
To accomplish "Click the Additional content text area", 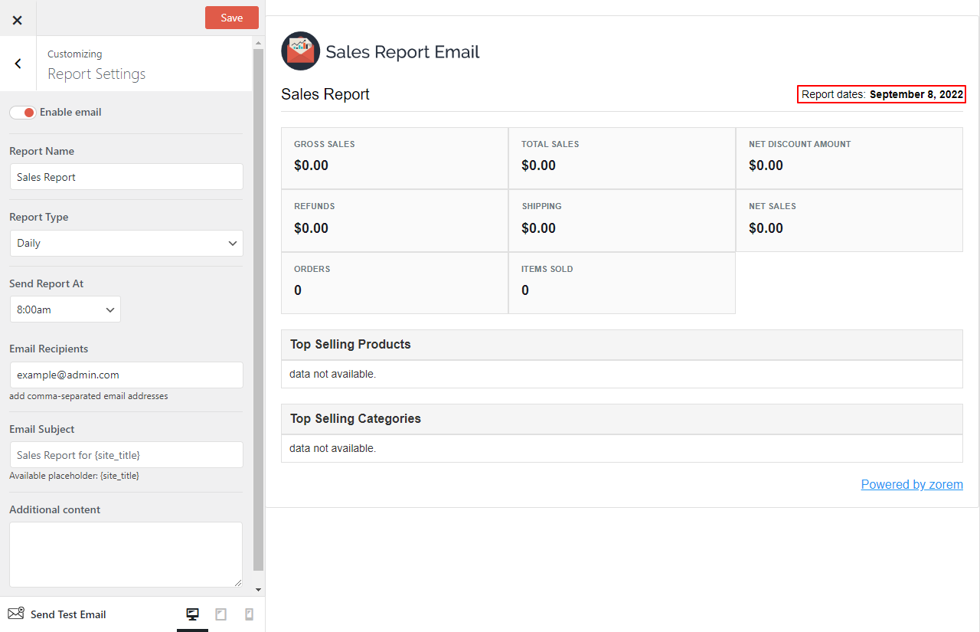I will pos(126,554).
